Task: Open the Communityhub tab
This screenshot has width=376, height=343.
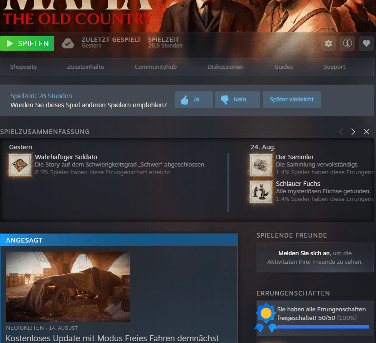Action: [x=156, y=67]
